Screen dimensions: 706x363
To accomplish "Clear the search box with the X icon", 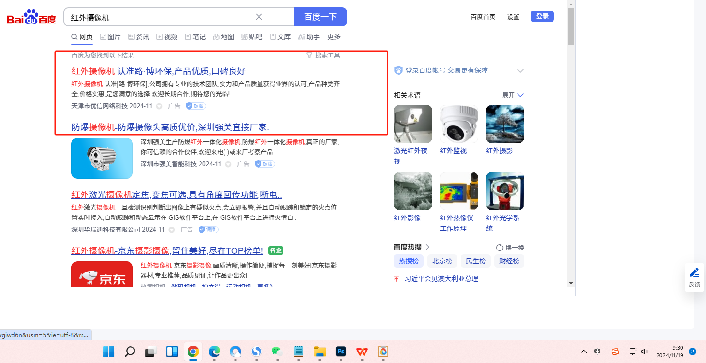I will click(259, 17).
